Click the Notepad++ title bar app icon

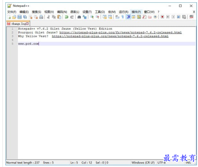(x=9, y=6)
